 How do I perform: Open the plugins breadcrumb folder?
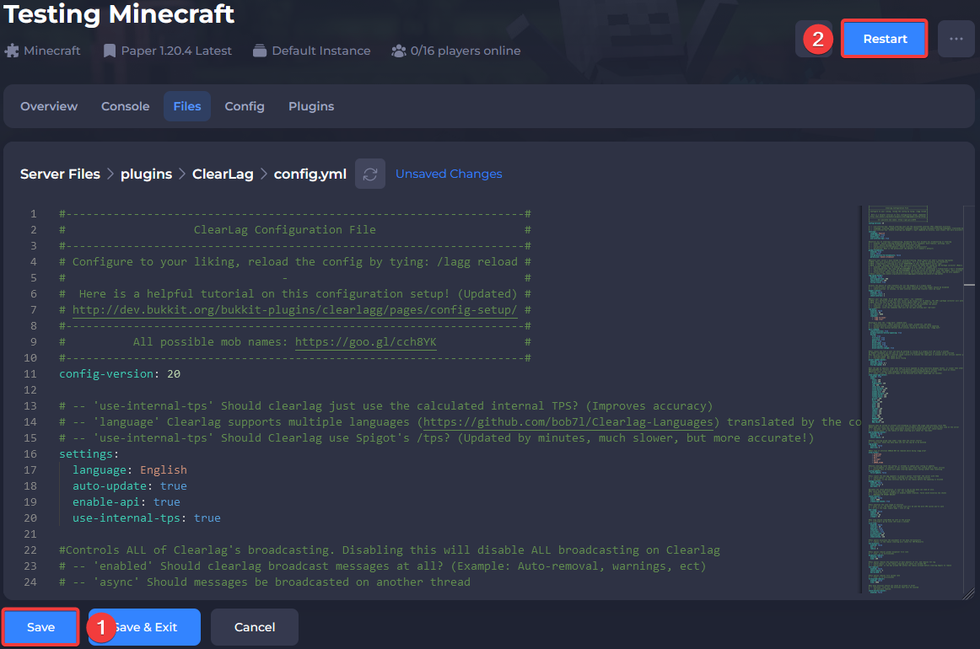[x=146, y=174]
